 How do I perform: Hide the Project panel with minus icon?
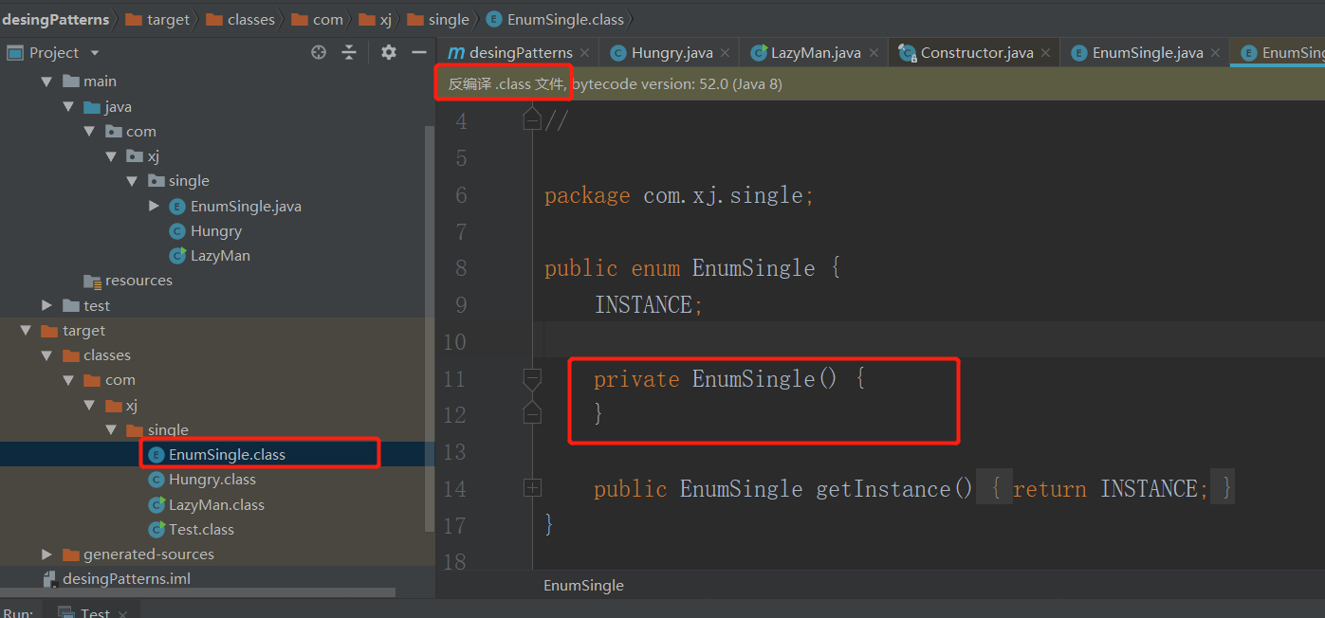[418, 53]
